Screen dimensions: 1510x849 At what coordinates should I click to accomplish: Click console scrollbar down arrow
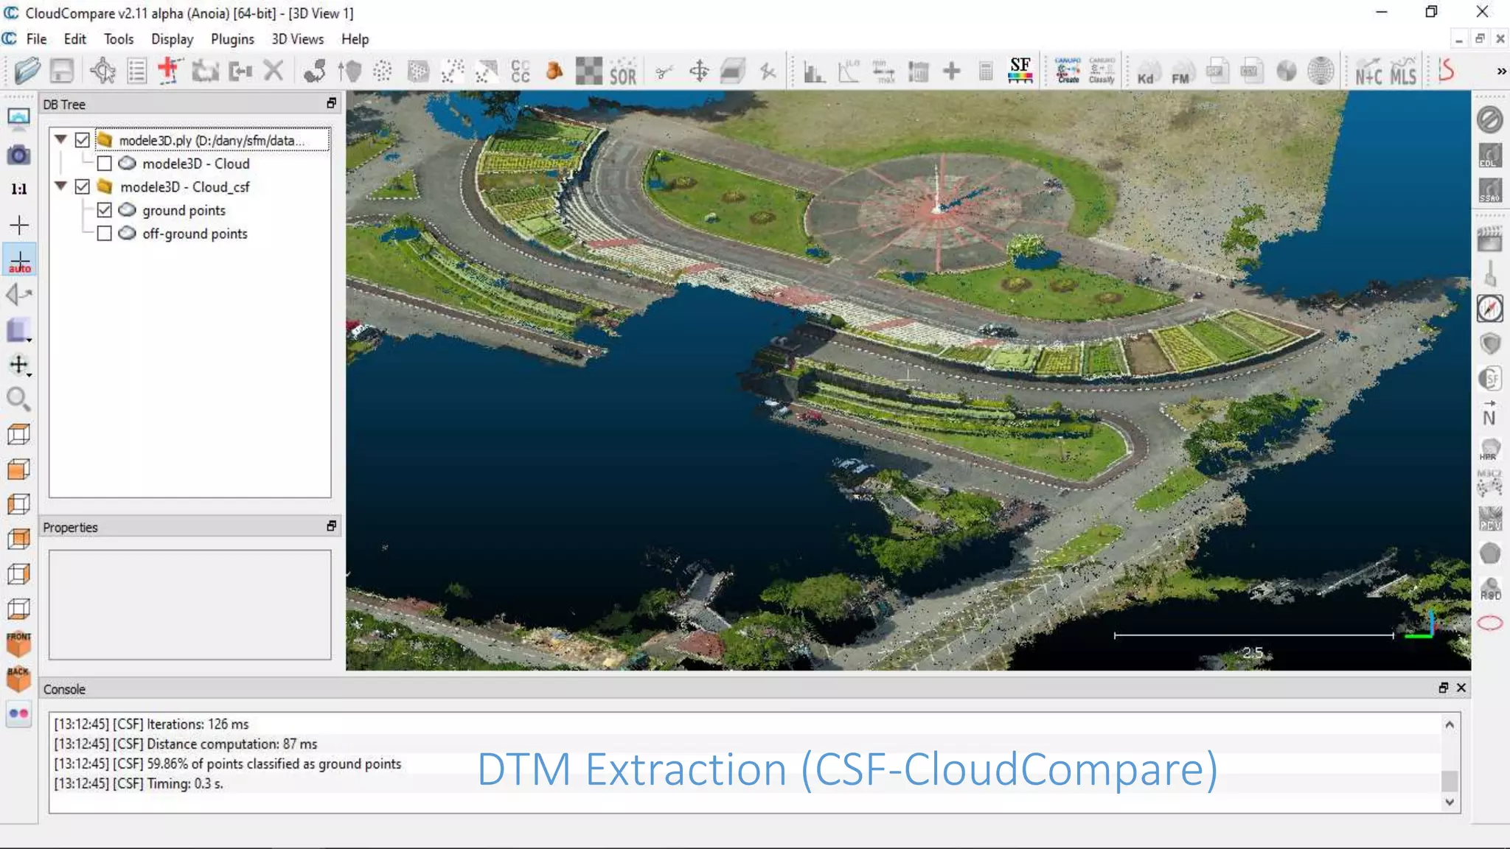pos(1450,802)
